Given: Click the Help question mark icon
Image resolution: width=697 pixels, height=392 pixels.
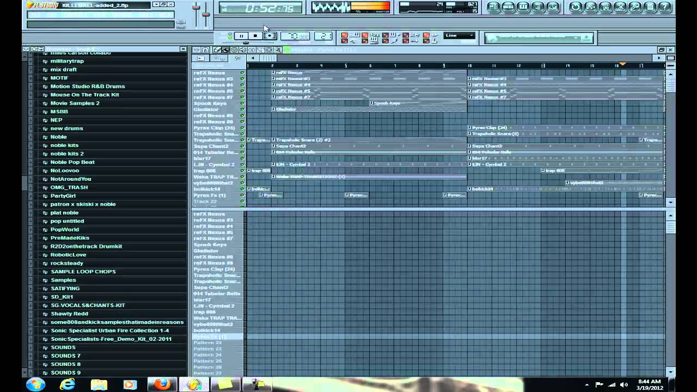Looking at the screenshot, I should 665,7.
